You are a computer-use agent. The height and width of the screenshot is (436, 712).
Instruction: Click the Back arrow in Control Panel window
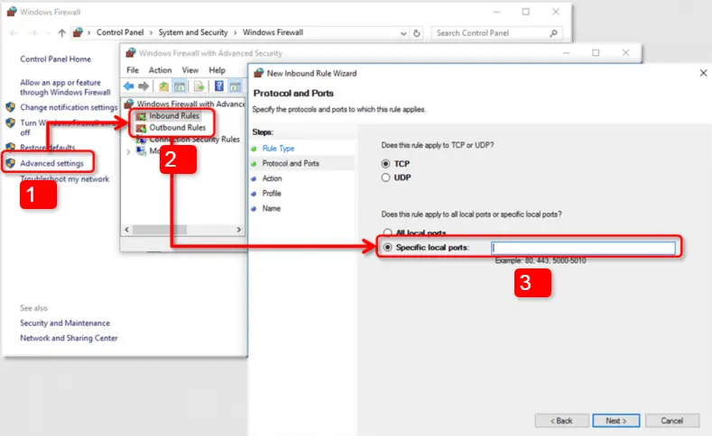pos(14,32)
